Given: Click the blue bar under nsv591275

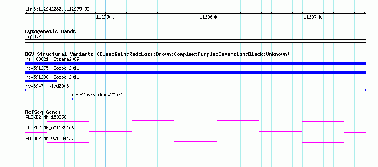Looking at the screenshot, I should (x=195, y=72).
